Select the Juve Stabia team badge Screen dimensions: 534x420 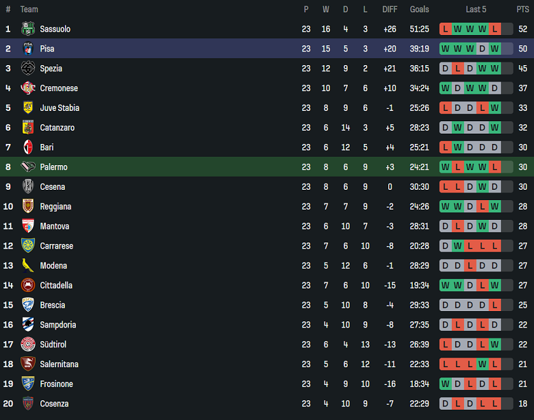pyautogui.click(x=27, y=108)
